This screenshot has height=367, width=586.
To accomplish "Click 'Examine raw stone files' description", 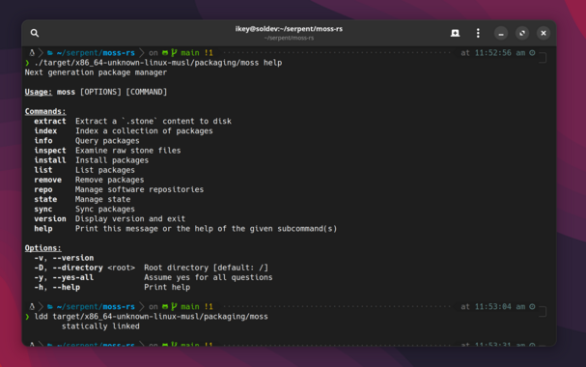I will (127, 151).
